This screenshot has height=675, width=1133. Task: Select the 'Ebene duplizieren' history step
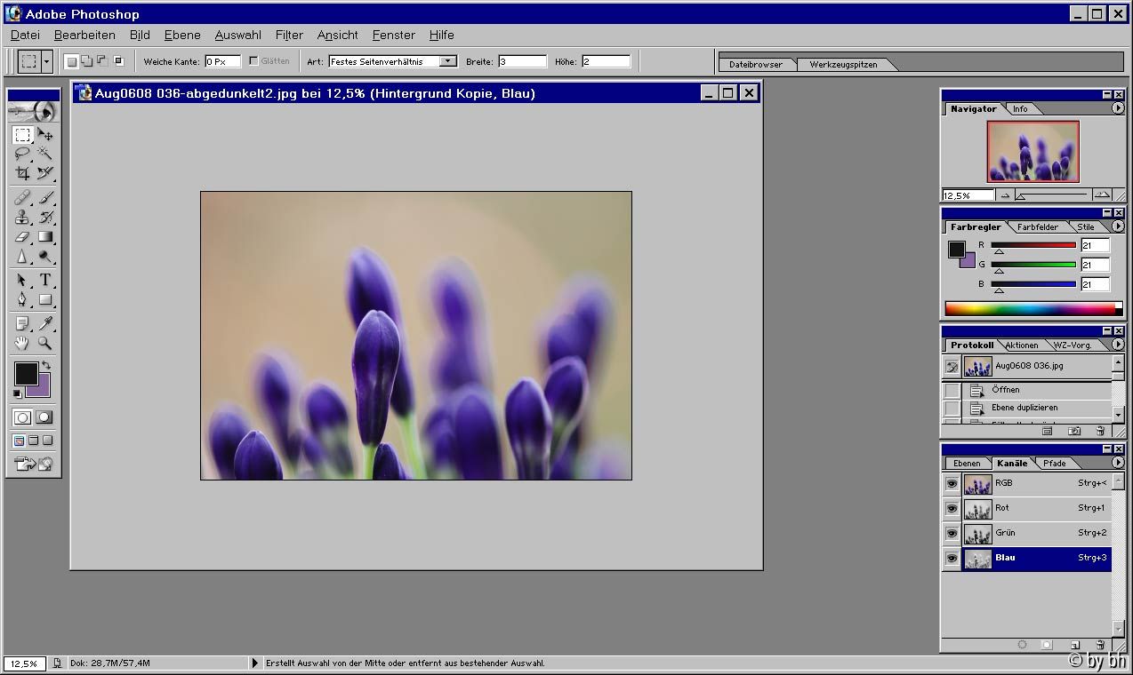[x=1025, y=408]
